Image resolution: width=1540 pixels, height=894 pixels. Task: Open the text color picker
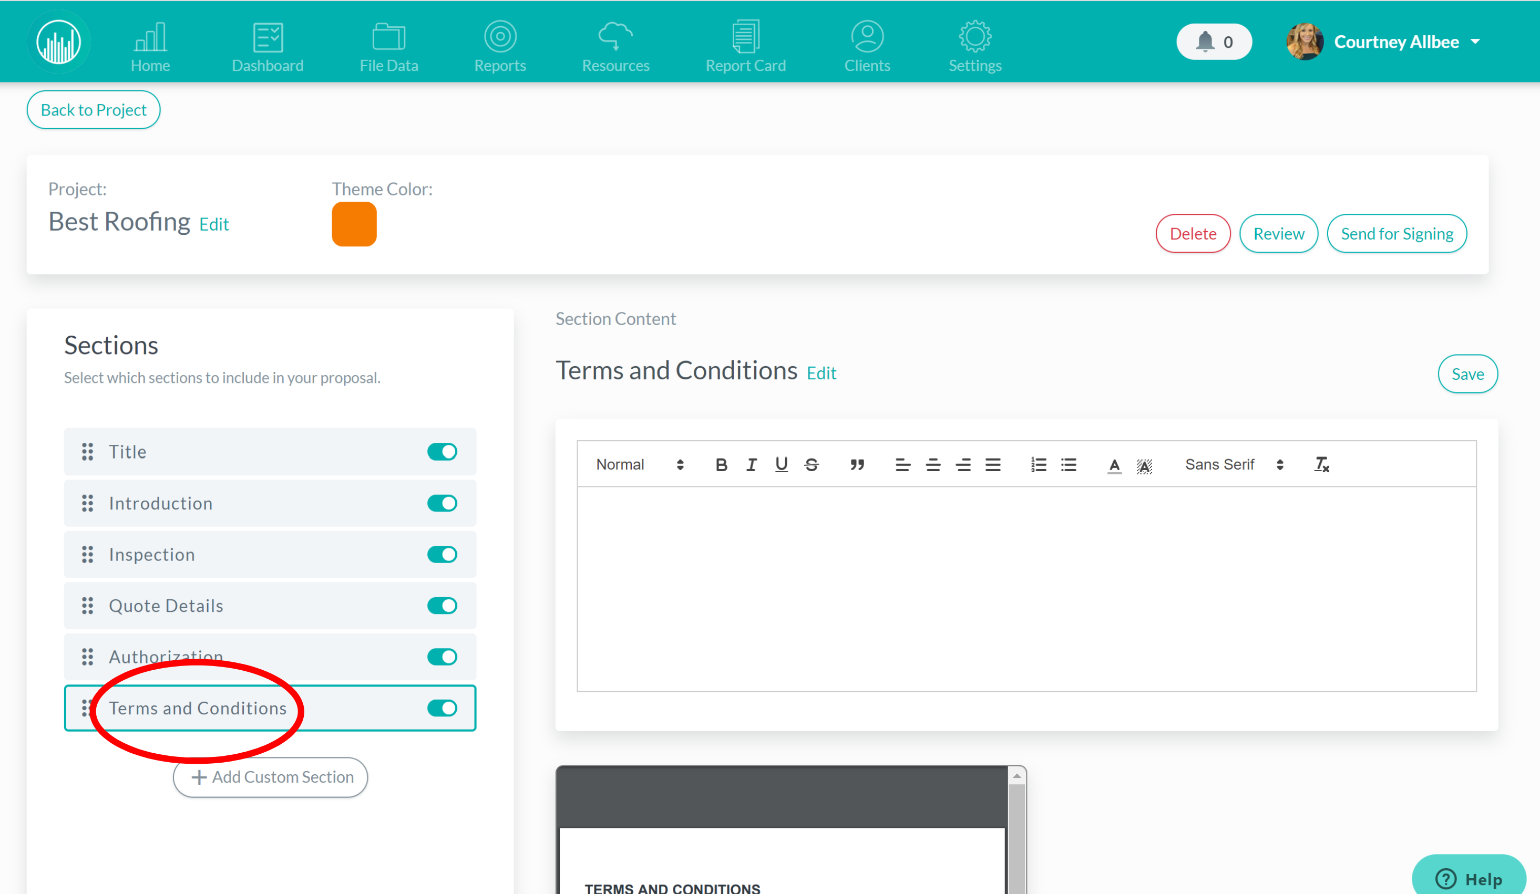point(1114,466)
